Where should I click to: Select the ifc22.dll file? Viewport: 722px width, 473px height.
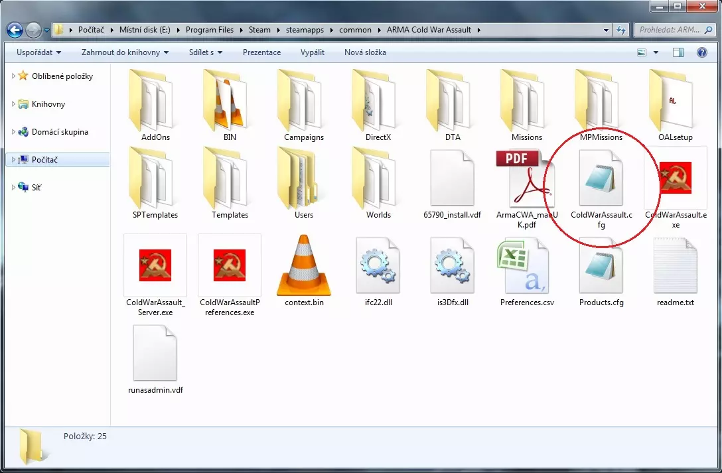378,271
